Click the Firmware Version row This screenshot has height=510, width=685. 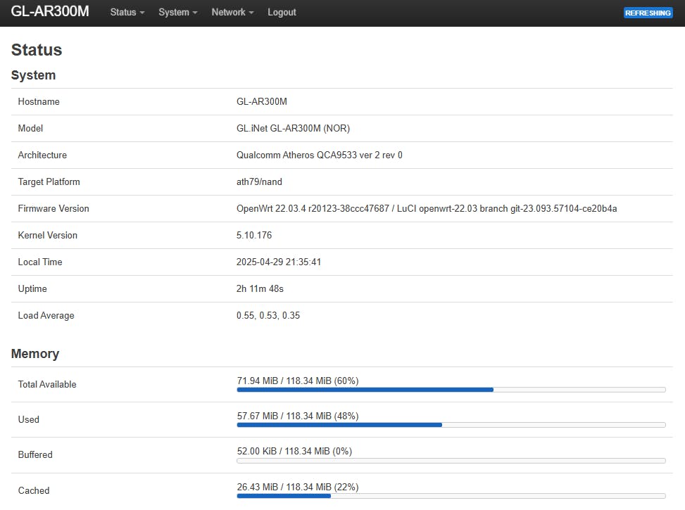click(341, 208)
